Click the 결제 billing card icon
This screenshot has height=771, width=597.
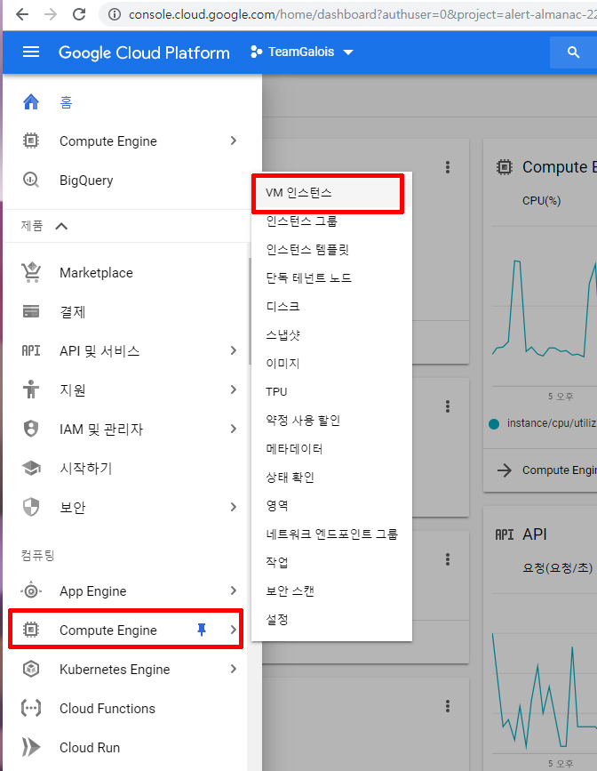point(31,311)
